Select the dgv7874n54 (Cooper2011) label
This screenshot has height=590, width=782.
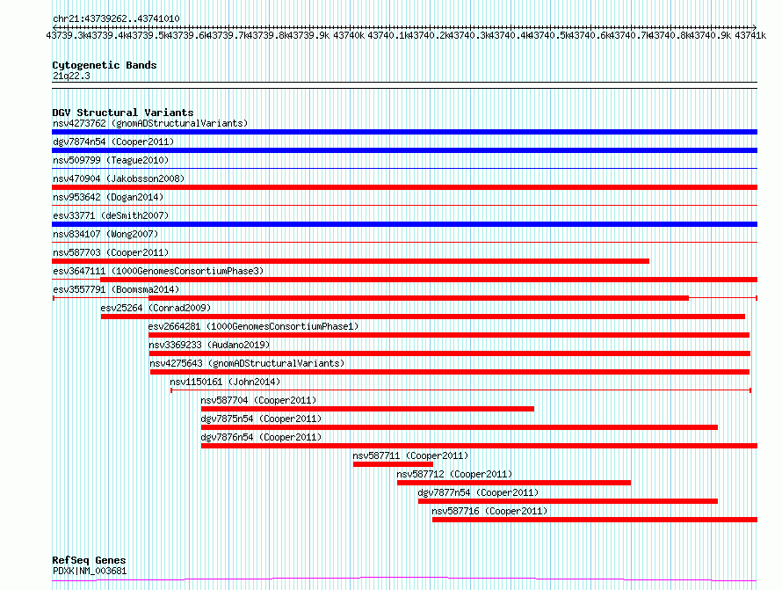[x=113, y=142]
